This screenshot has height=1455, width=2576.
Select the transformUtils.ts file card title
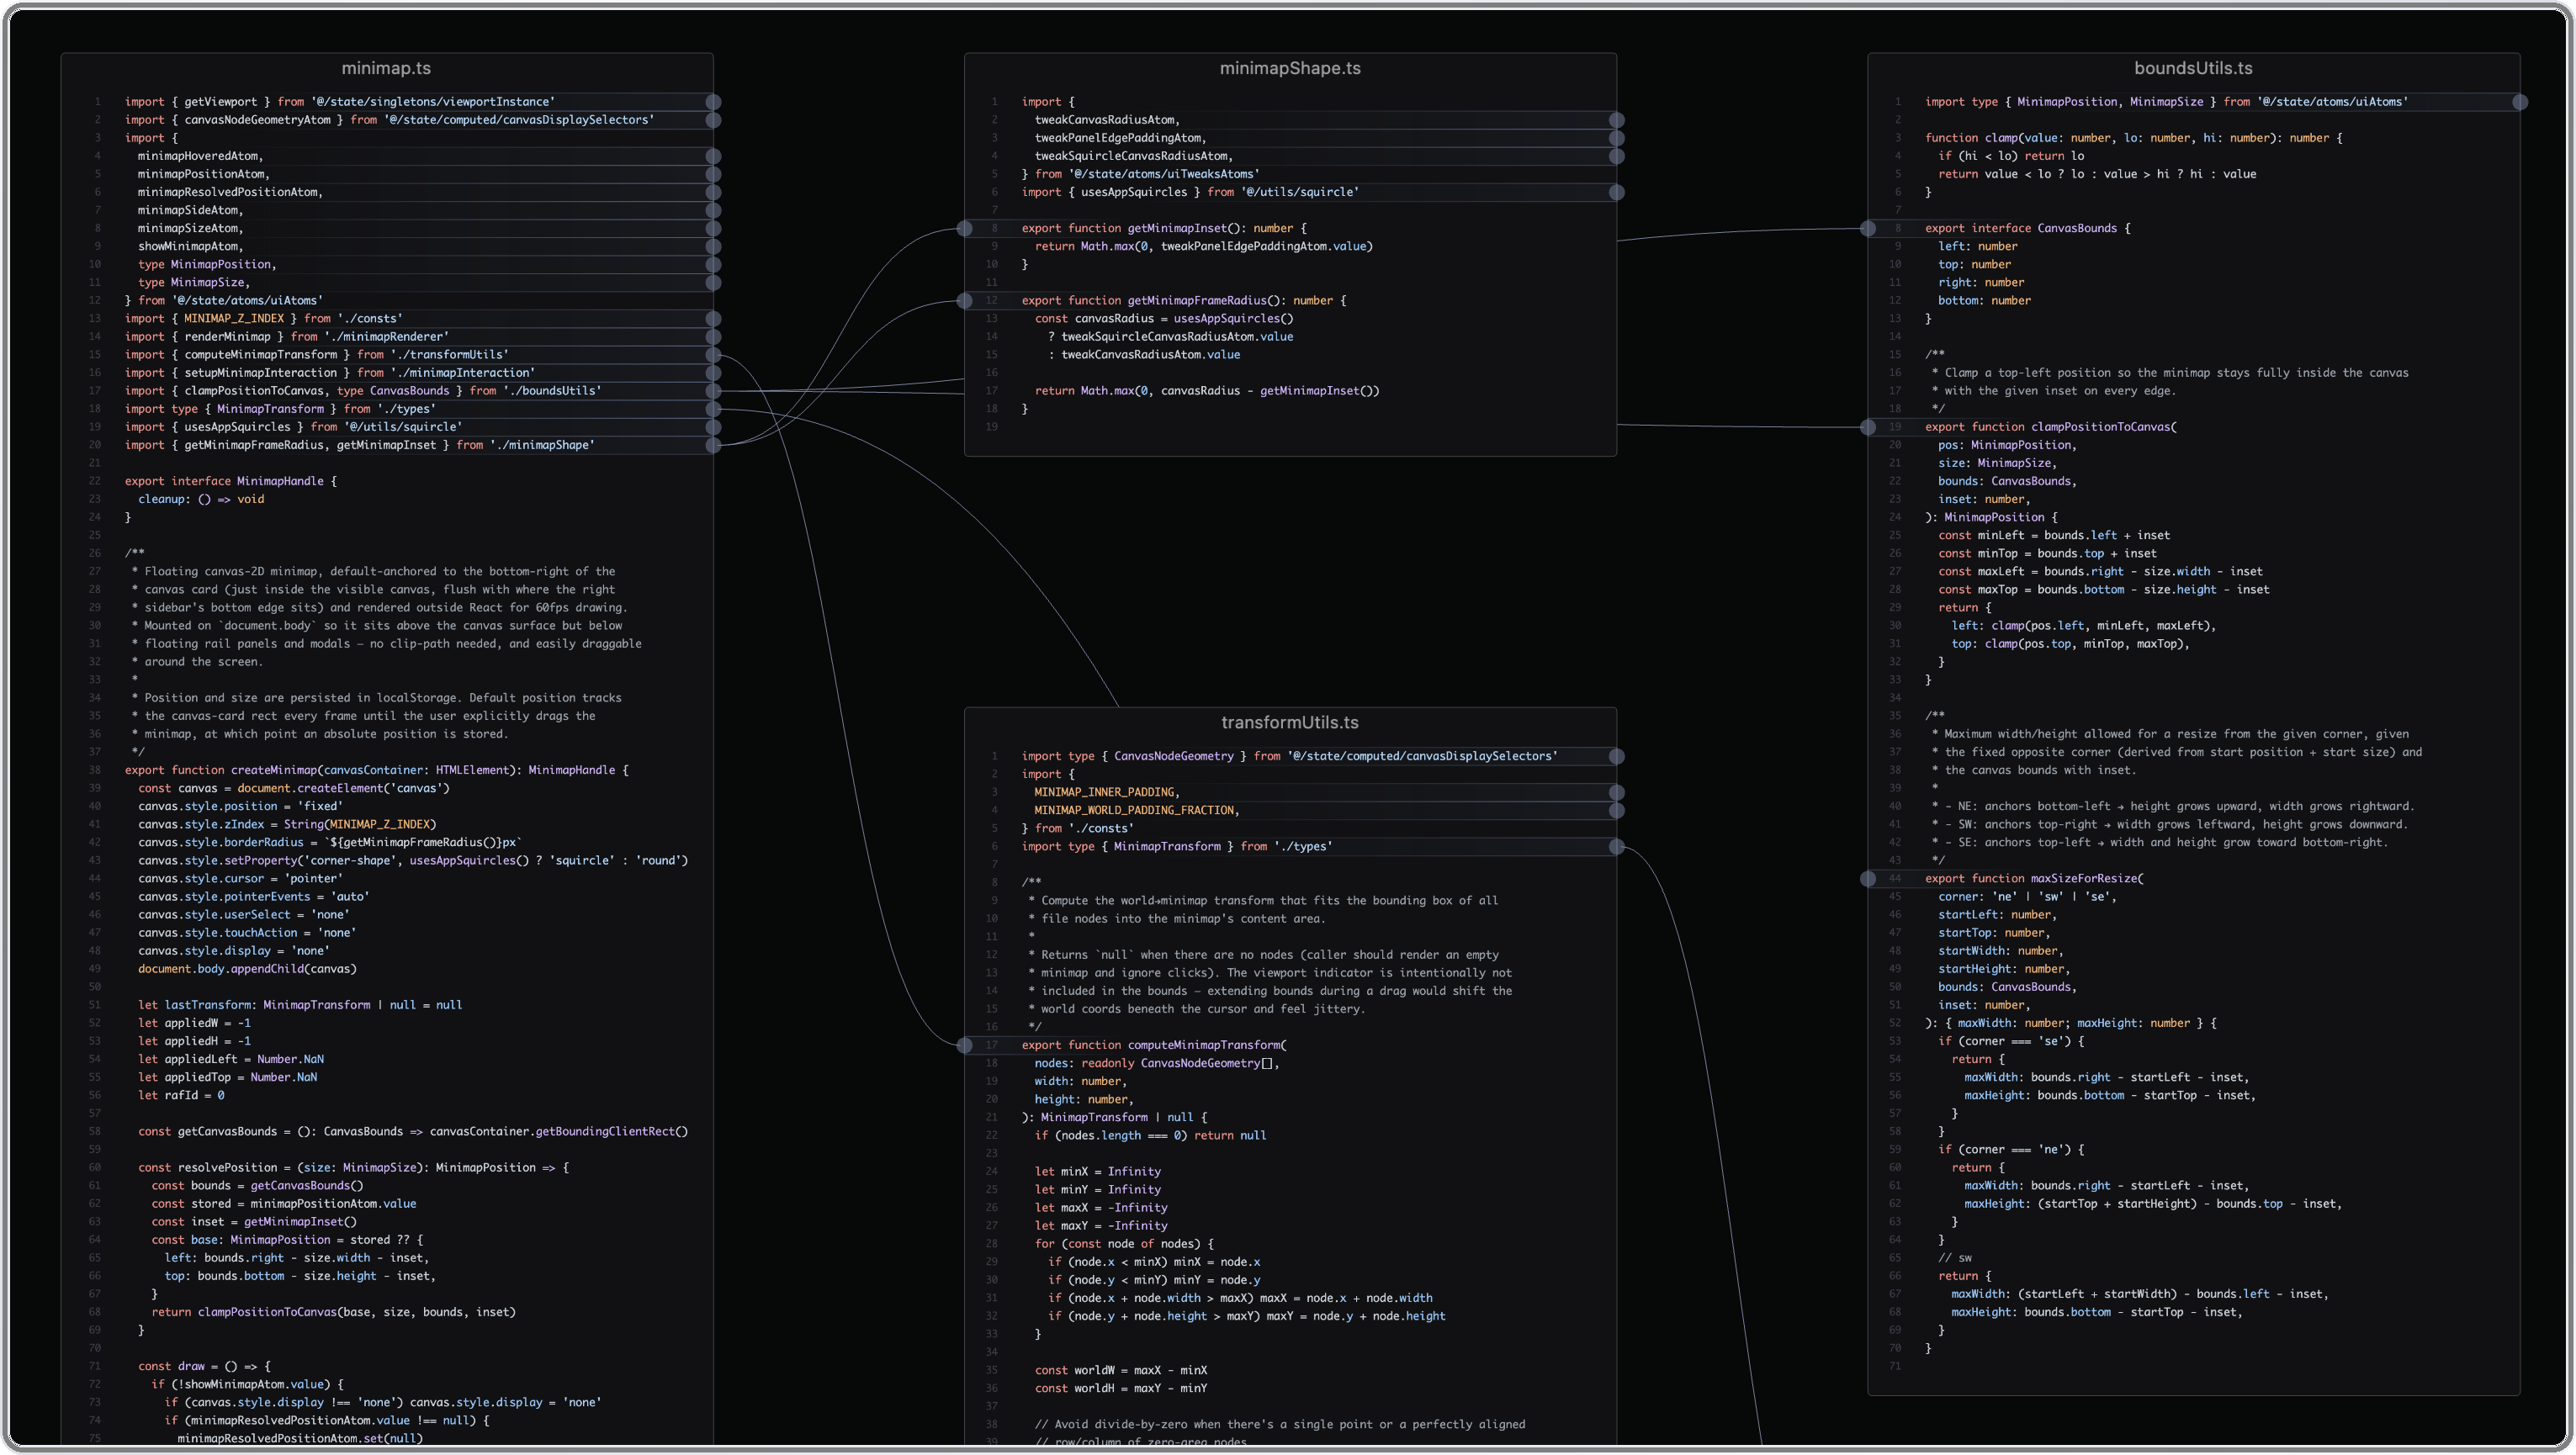pos(1290,722)
